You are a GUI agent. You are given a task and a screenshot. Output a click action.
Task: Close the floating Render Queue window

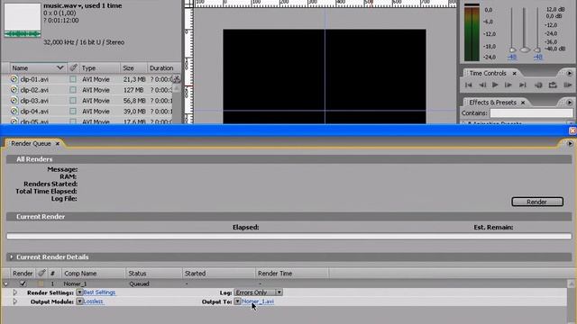click(x=572, y=130)
